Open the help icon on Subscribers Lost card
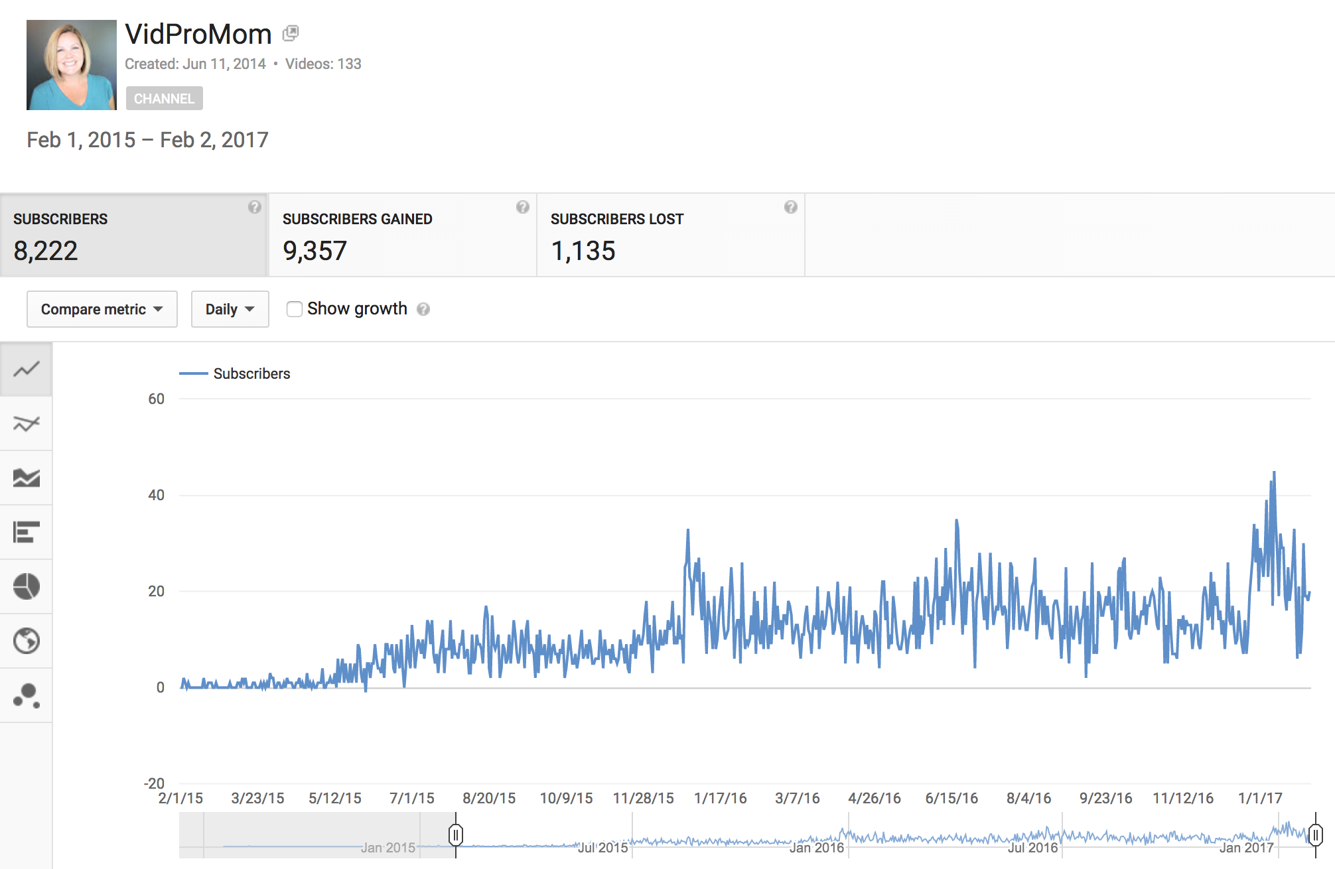Screen dimensions: 1335x869 [x=790, y=207]
